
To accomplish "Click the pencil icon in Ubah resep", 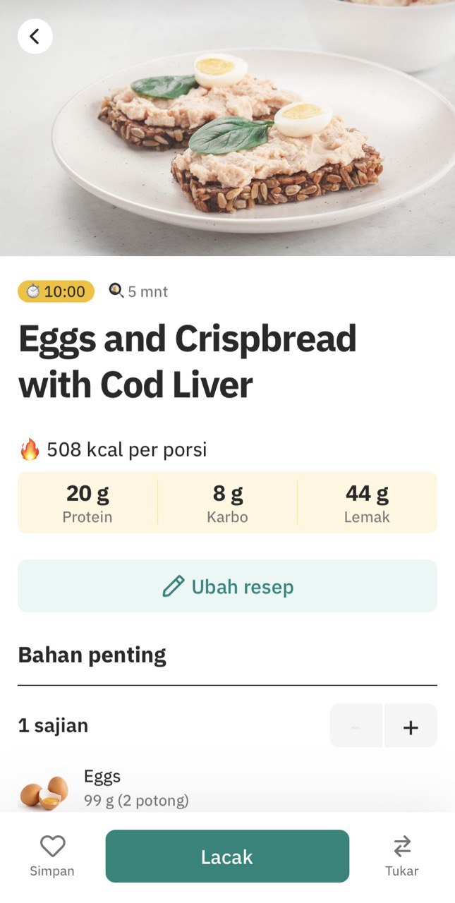I will tap(173, 586).
